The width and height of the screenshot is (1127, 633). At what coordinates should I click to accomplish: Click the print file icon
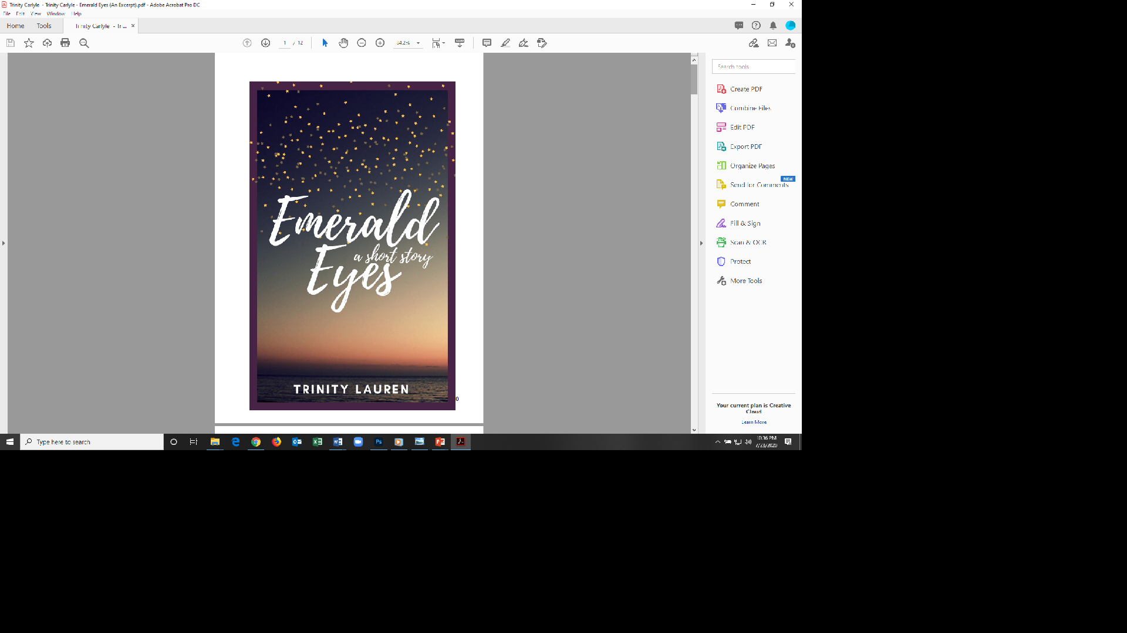coord(65,43)
